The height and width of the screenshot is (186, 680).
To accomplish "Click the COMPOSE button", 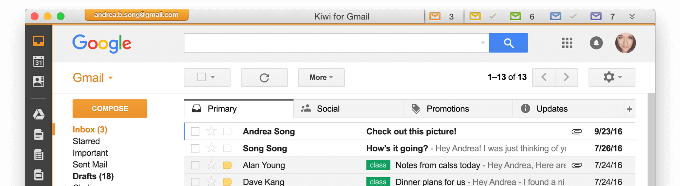I will [110, 108].
